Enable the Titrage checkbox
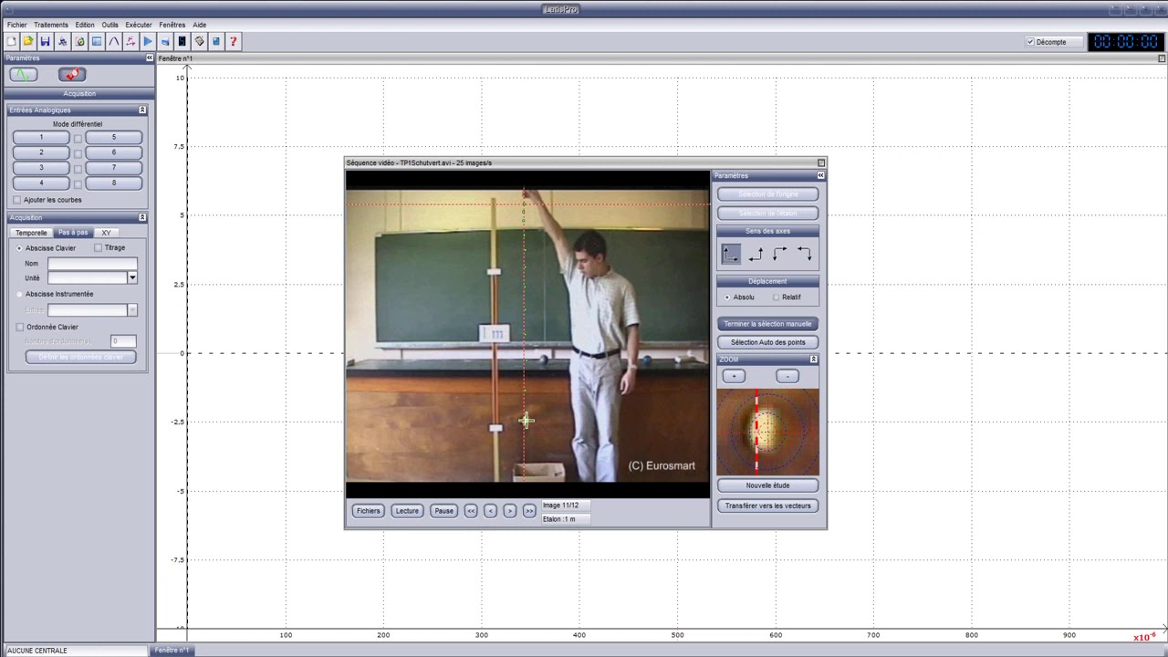Screen dimensions: 1168x657 point(99,248)
